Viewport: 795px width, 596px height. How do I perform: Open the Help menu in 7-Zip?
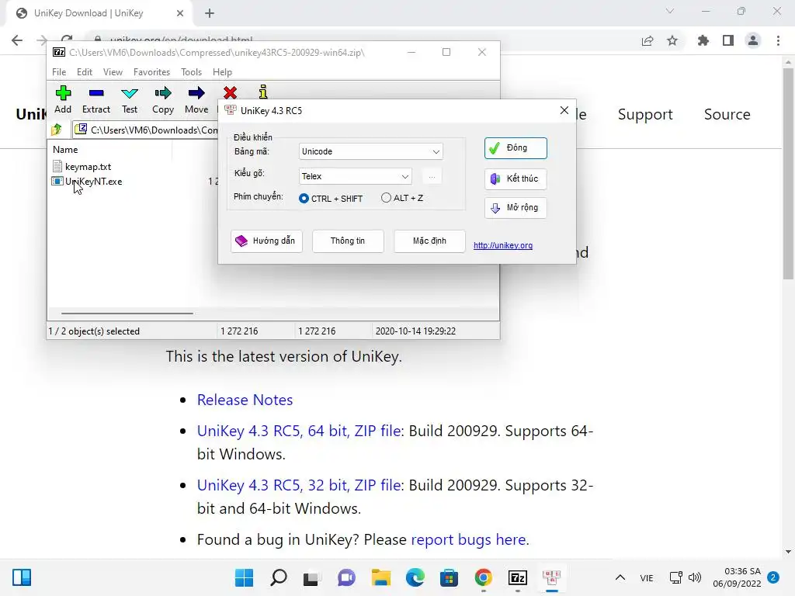pos(222,72)
